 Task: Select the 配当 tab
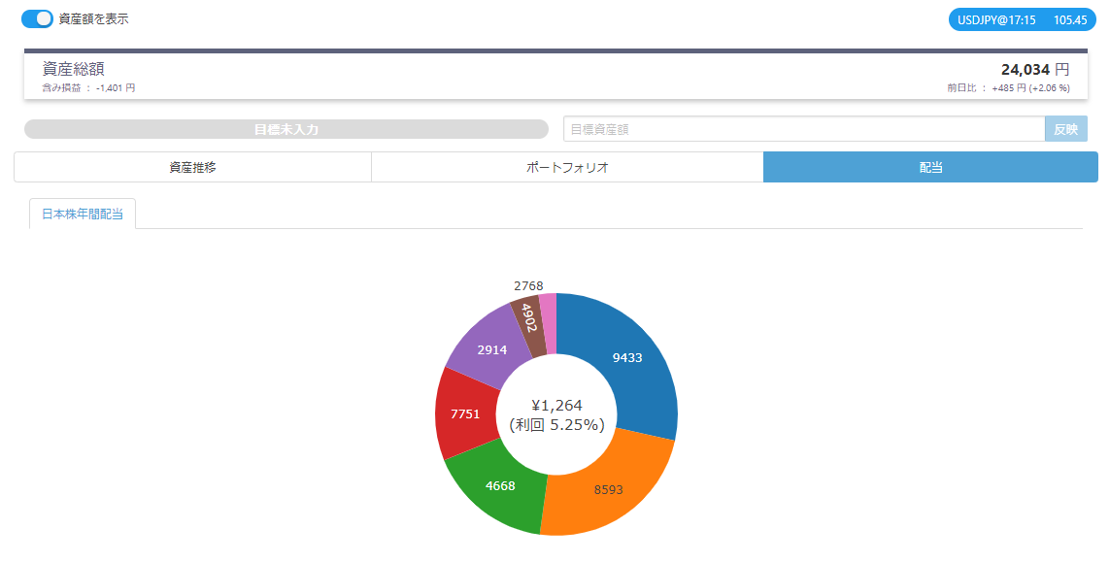pos(930,168)
